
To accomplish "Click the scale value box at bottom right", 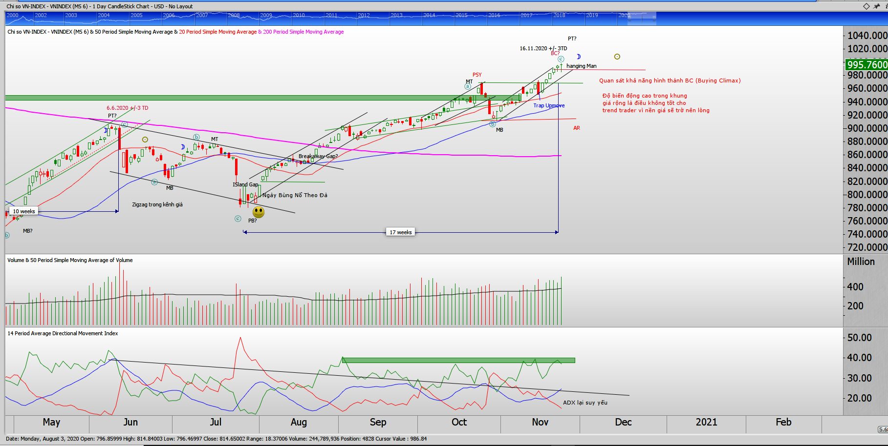I will point(883,429).
